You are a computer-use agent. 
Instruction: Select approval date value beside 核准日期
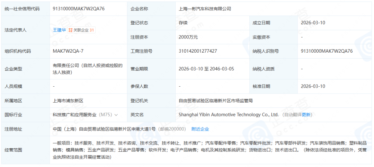[313, 86]
